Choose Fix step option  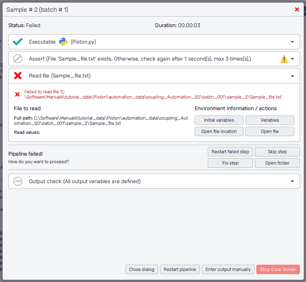(230, 163)
